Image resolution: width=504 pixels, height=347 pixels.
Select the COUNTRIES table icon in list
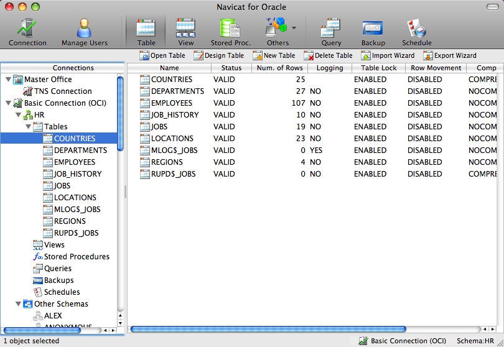point(145,80)
